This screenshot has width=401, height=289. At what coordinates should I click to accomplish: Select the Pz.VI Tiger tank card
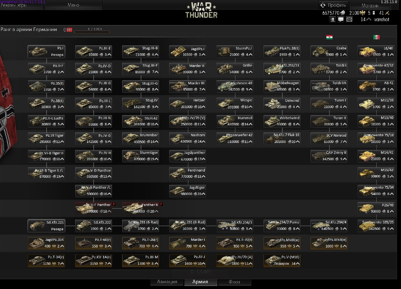click(x=47, y=138)
